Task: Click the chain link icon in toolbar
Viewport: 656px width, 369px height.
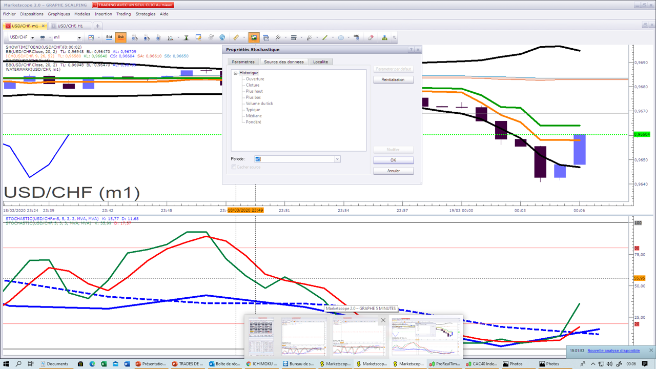Action: (43, 37)
